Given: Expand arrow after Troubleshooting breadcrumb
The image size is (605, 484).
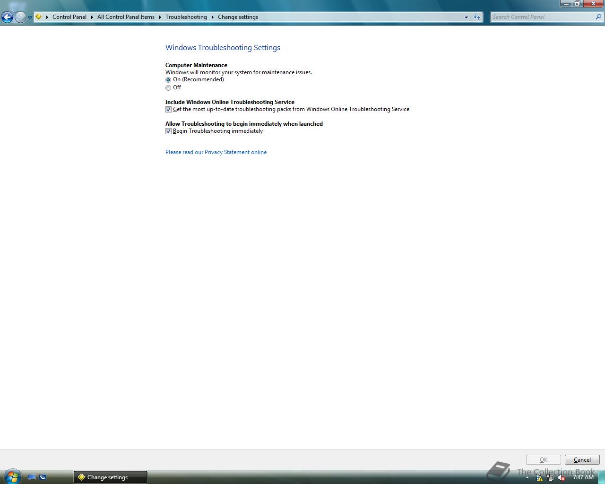Looking at the screenshot, I should pyautogui.click(x=213, y=17).
